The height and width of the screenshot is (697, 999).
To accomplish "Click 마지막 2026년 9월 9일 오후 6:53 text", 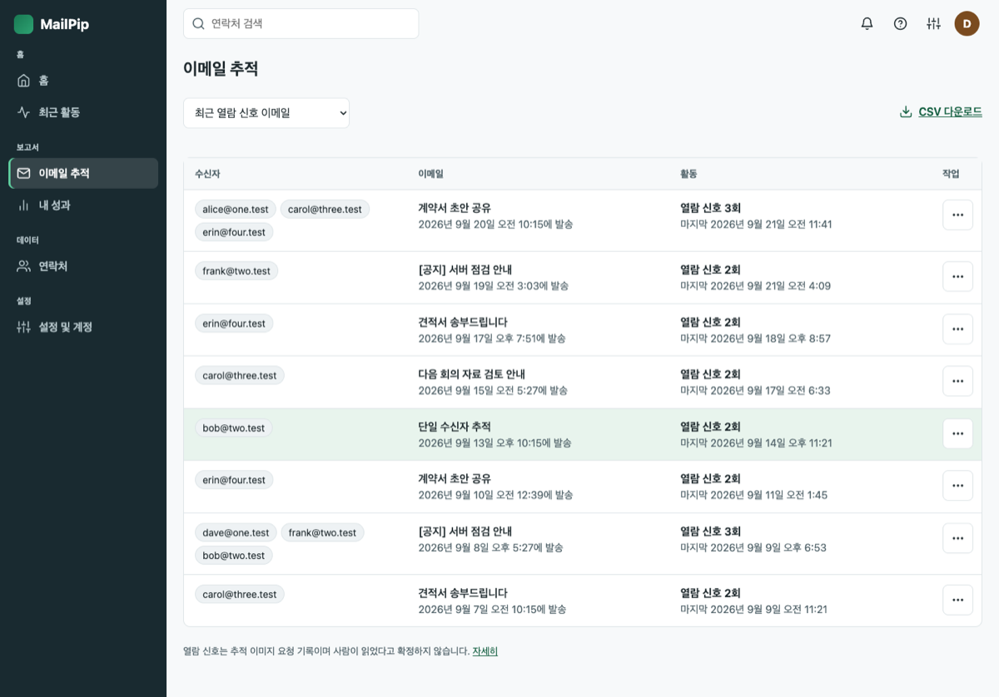I will [753, 548].
